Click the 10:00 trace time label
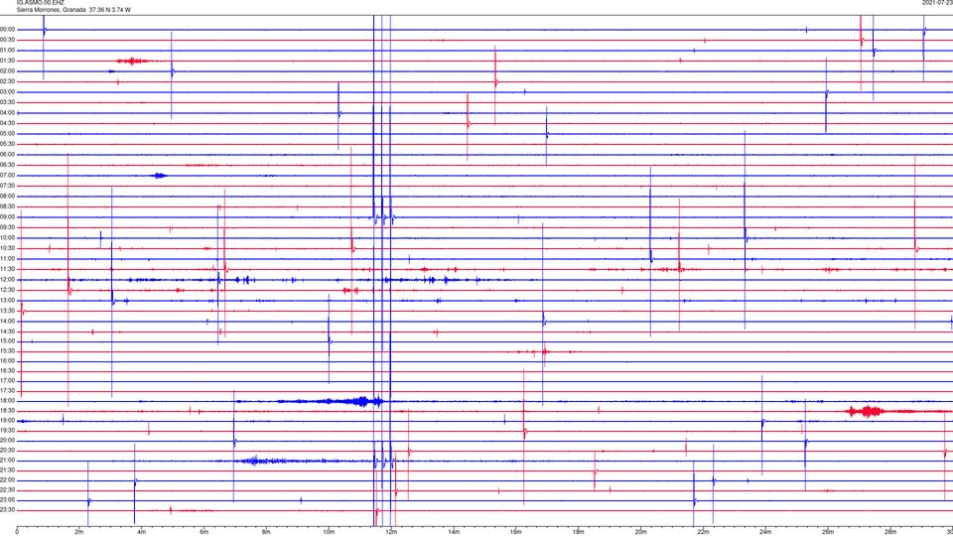Viewport: 953px width, 536px height. point(8,237)
